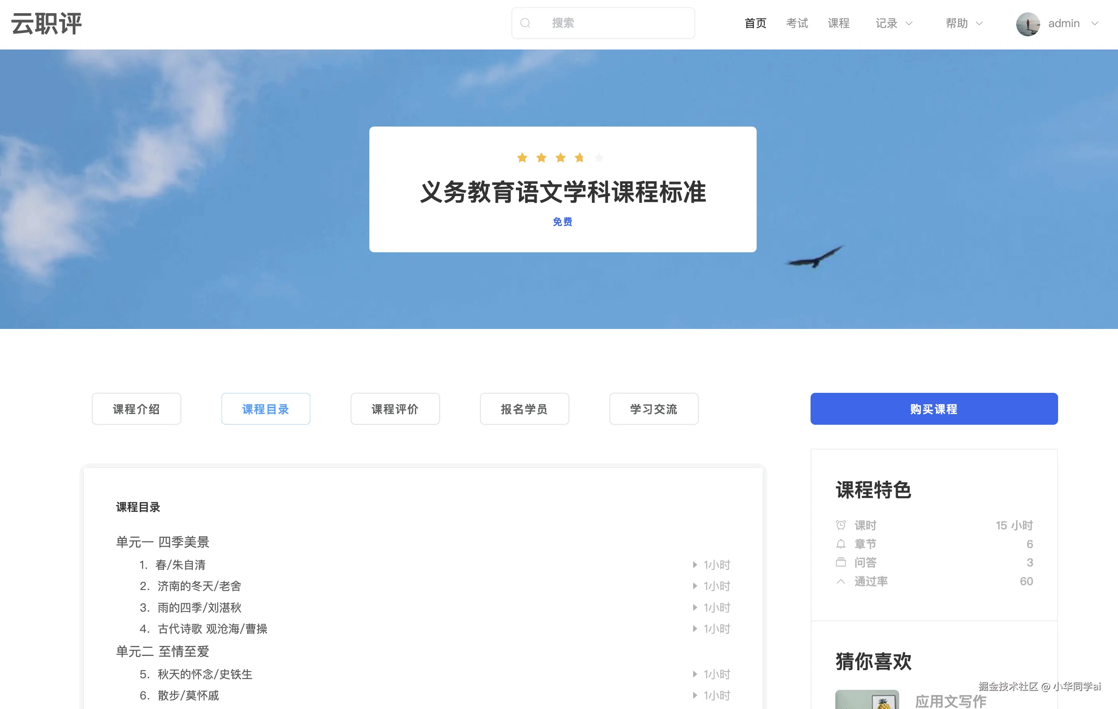Click the fifth empty rating star
The image size is (1118, 709).
point(599,158)
